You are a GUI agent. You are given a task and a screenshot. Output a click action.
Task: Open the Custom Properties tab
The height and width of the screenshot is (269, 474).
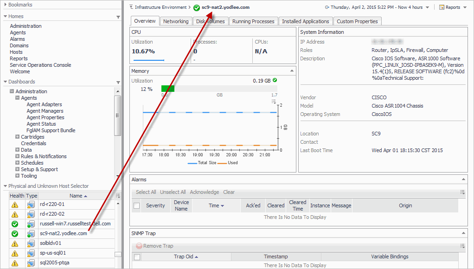357,21
